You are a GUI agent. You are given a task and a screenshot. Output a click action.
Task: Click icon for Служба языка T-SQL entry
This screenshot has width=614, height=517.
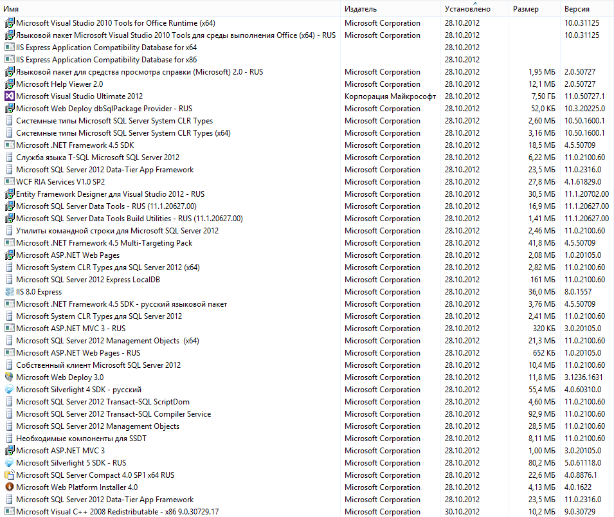pos(10,157)
